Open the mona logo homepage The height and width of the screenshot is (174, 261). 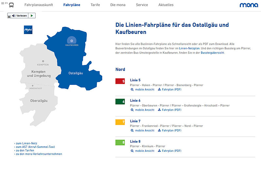(x=249, y=5)
